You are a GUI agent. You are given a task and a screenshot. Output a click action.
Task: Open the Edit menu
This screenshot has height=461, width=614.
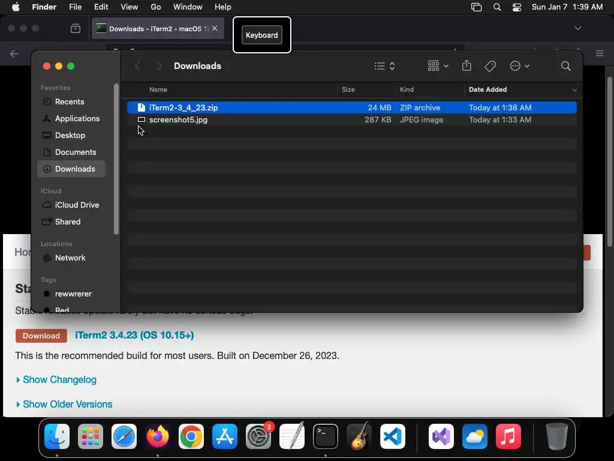click(101, 7)
